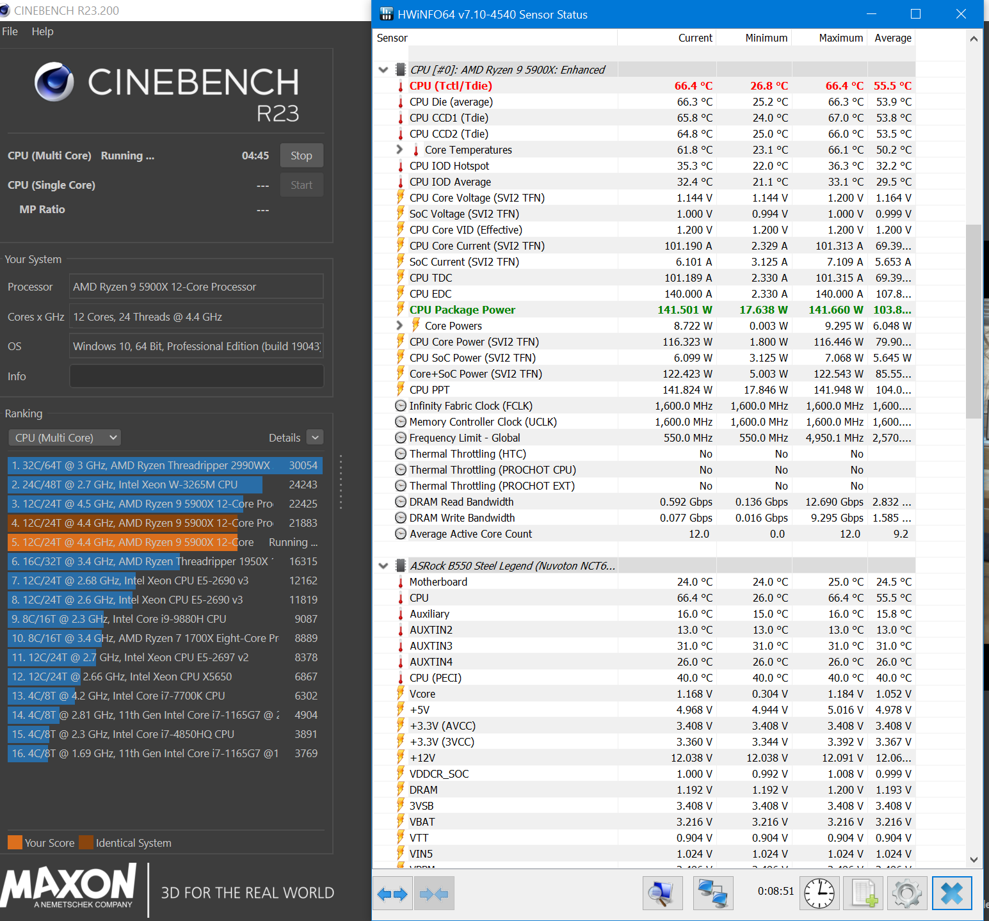Click into the empty Info field

pos(197,376)
